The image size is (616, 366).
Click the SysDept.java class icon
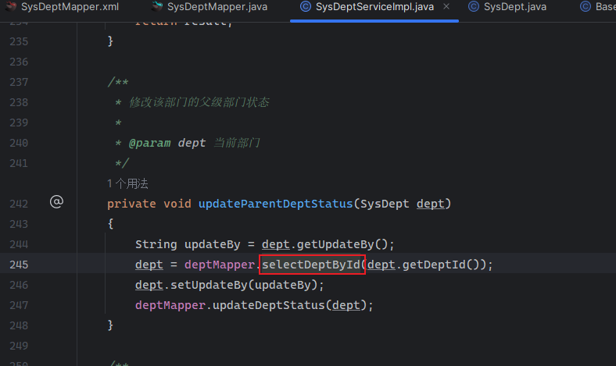tap(474, 7)
